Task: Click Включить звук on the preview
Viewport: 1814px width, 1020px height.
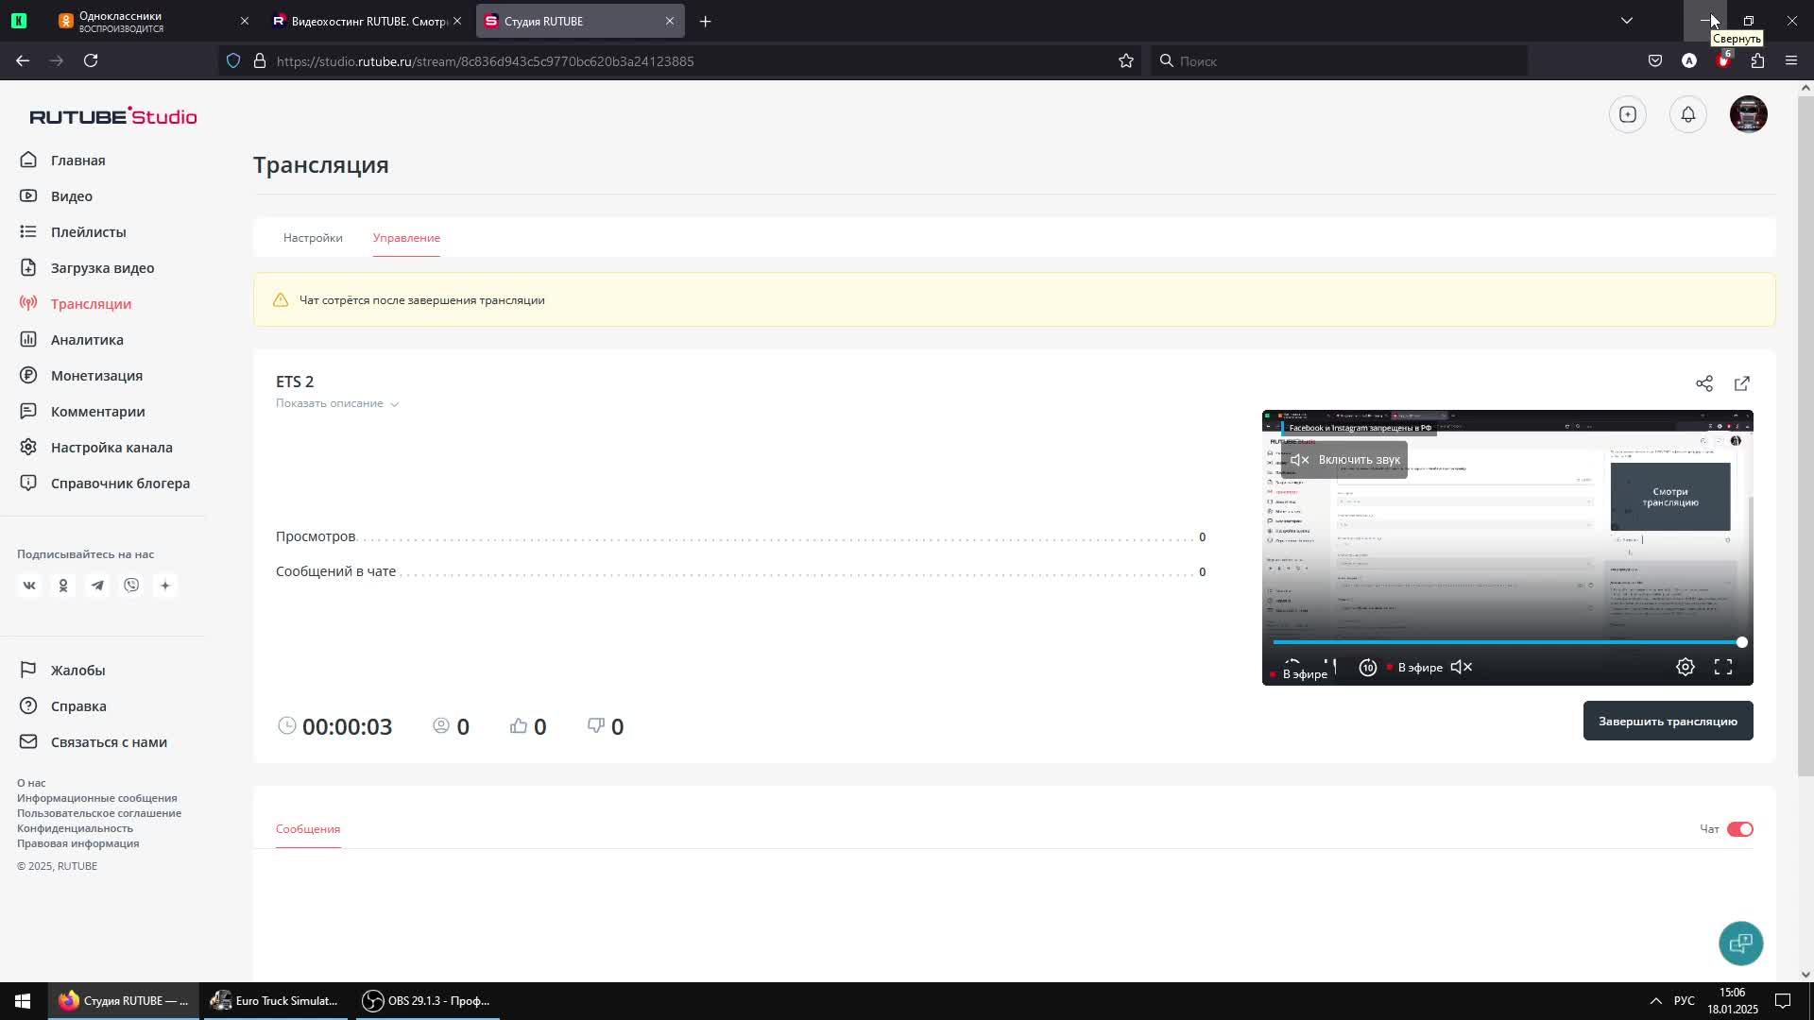Action: click(x=1345, y=460)
